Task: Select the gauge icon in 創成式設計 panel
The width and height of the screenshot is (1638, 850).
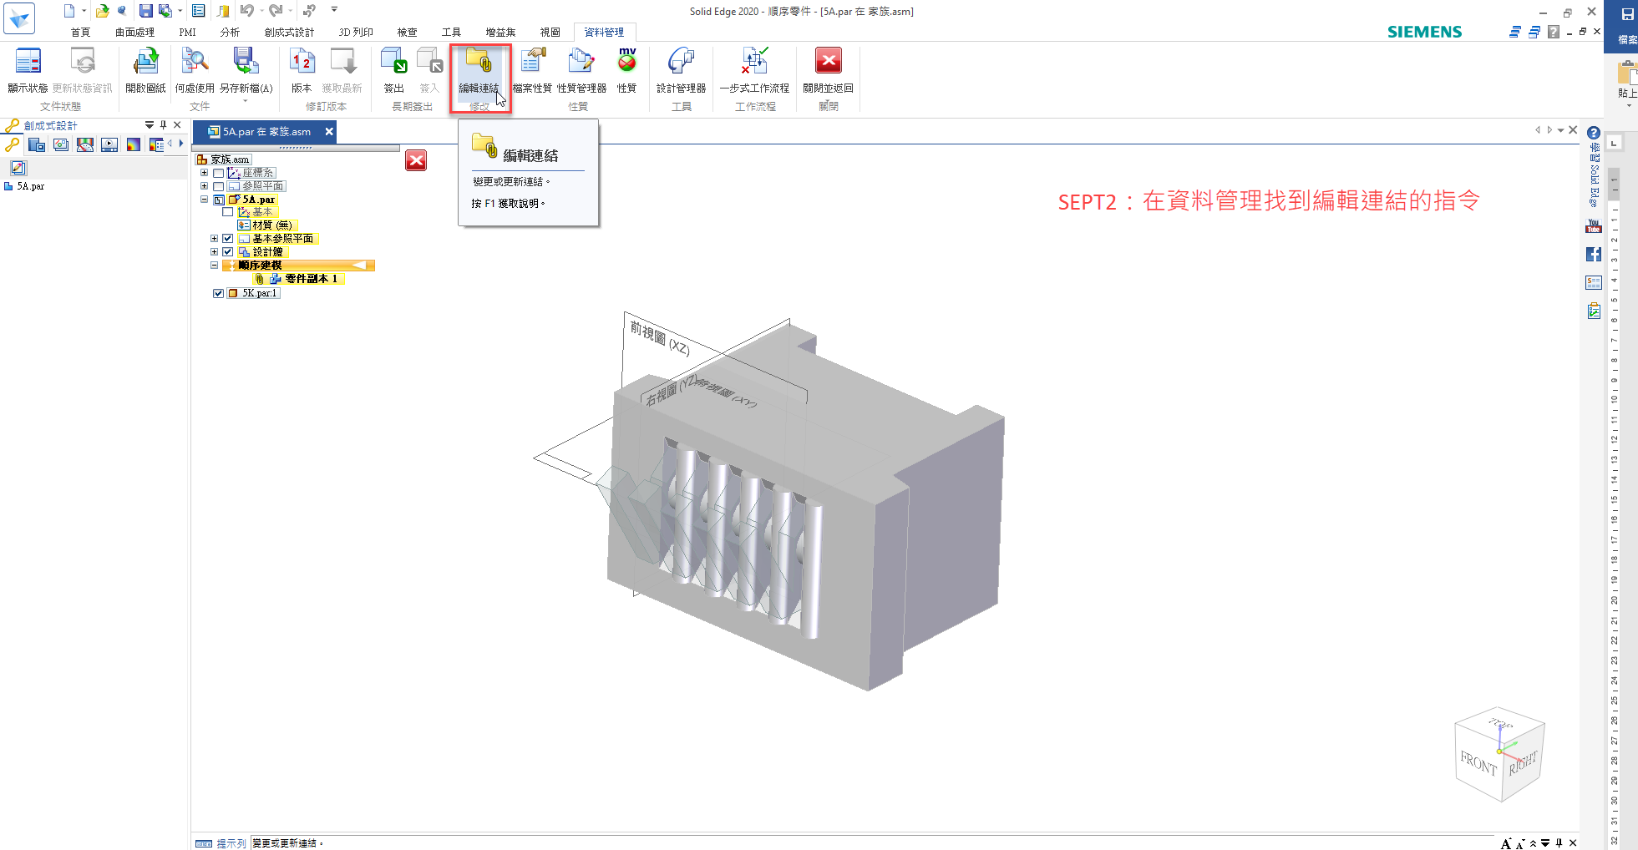Action: (85, 144)
